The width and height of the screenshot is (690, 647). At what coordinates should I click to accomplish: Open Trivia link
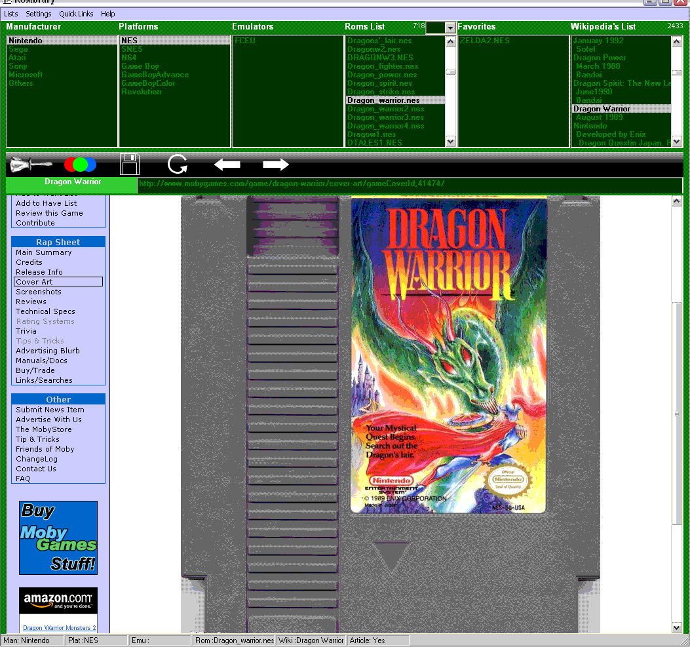(26, 331)
